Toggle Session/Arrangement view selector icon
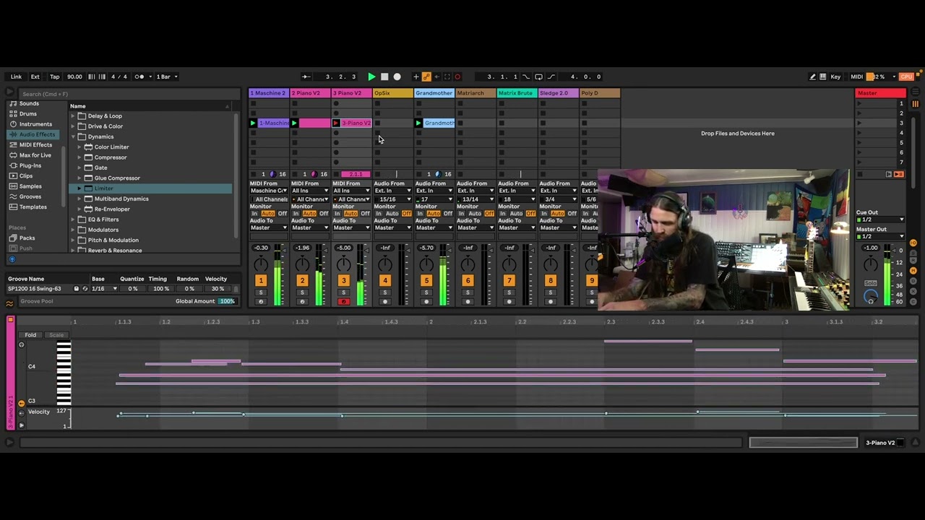 (x=915, y=104)
